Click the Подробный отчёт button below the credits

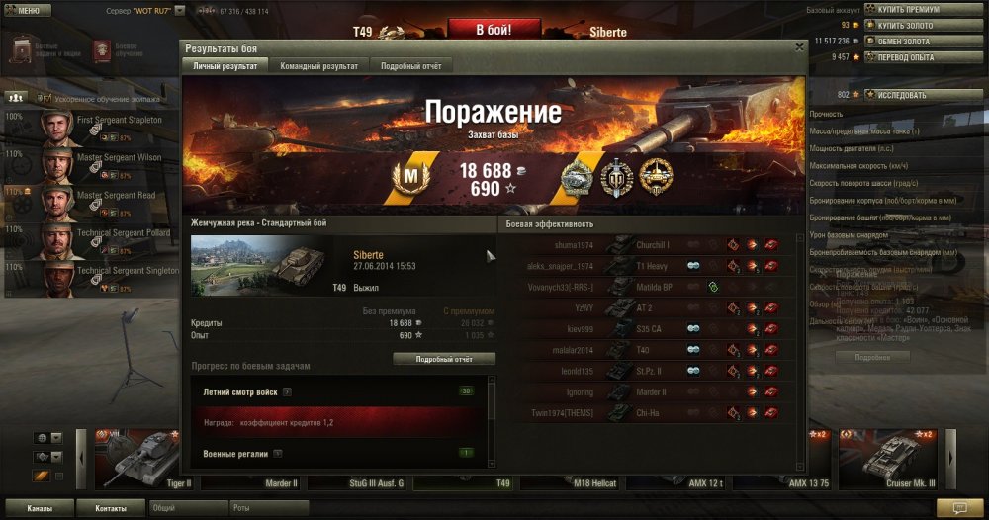(x=444, y=359)
